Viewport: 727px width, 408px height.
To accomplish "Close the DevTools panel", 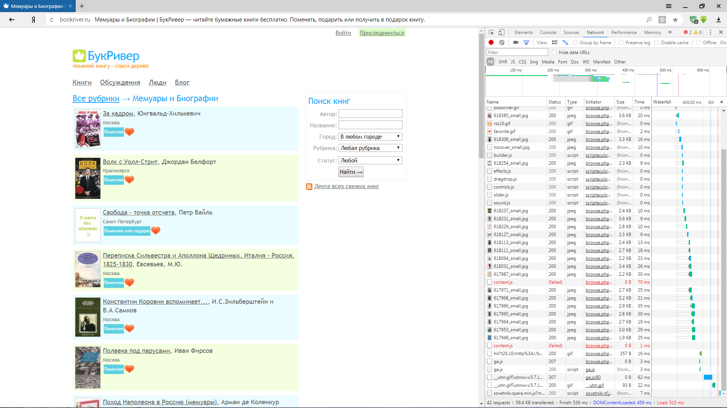I will (721, 32).
